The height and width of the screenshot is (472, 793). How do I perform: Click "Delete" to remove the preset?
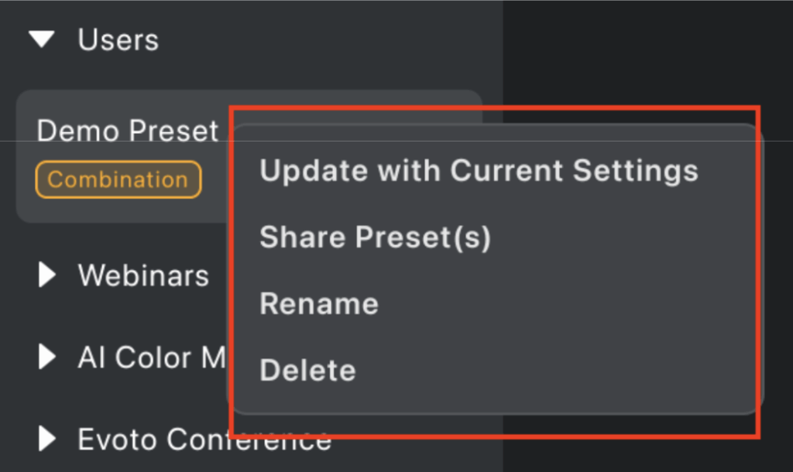coord(307,370)
